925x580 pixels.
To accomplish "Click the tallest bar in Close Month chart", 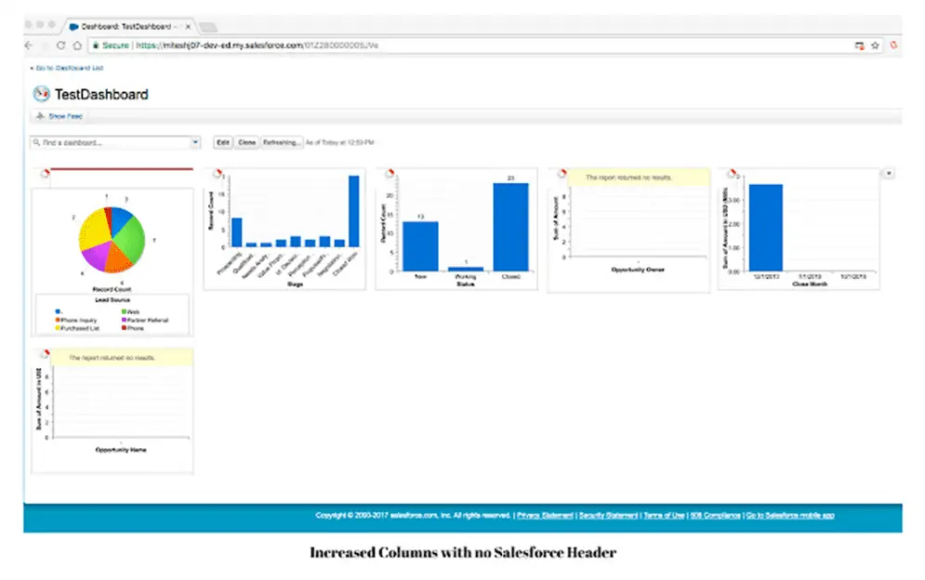I will point(766,228).
